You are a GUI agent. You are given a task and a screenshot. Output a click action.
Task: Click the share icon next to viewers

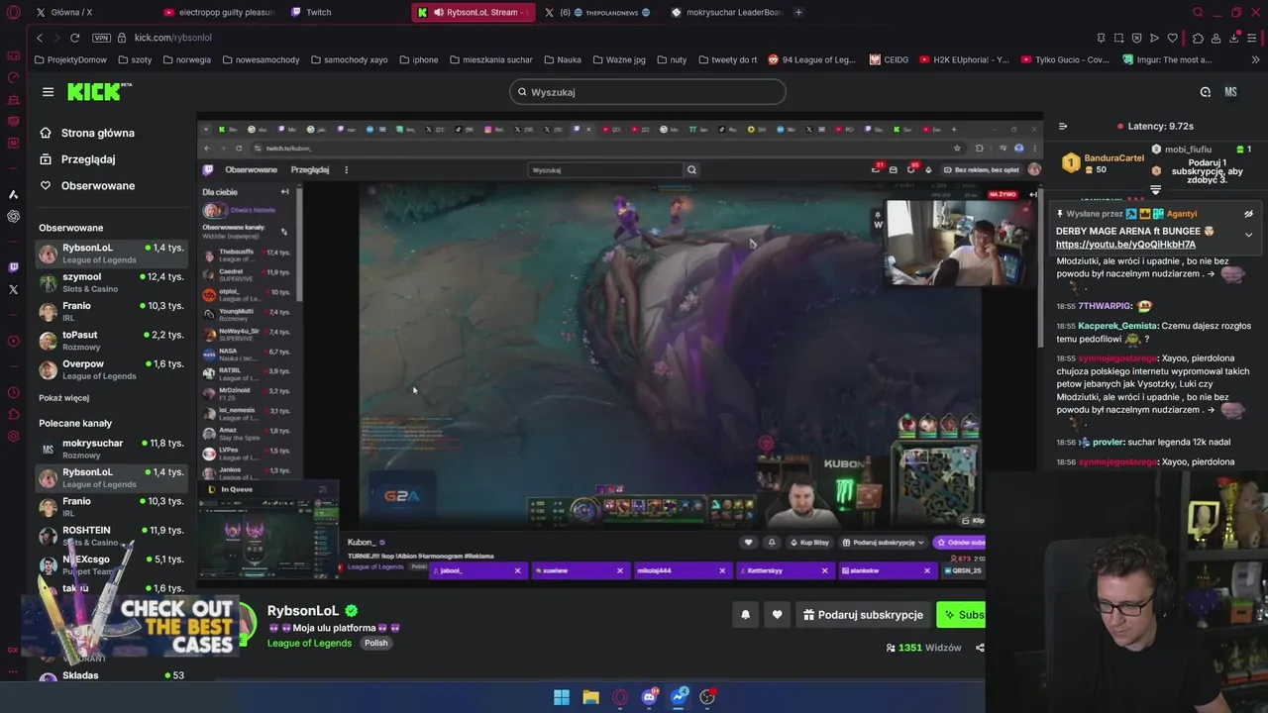click(980, 648)
